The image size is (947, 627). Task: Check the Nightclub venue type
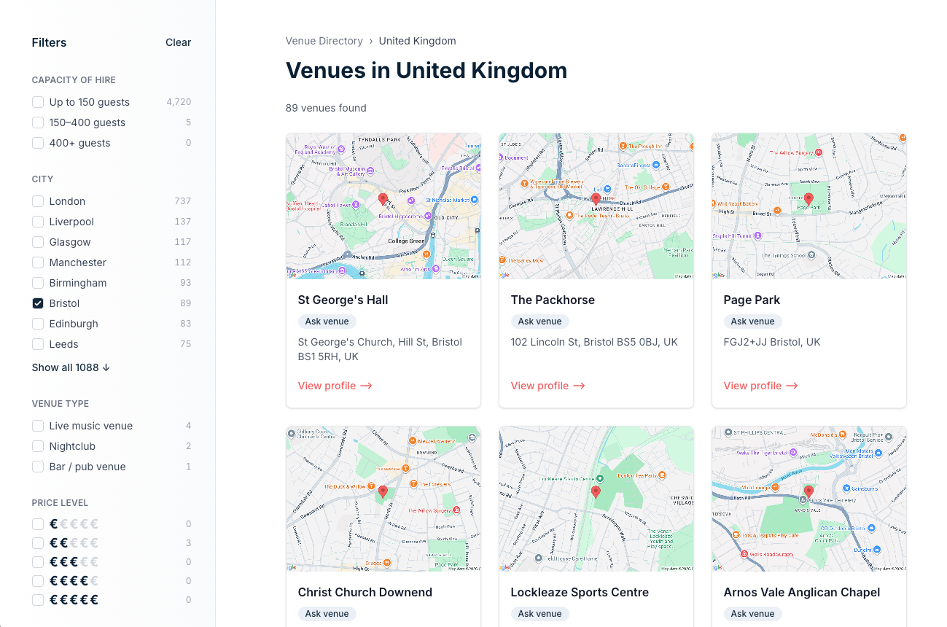coord(38,446)
